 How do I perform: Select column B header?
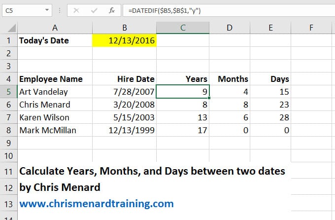coord(124,28)
